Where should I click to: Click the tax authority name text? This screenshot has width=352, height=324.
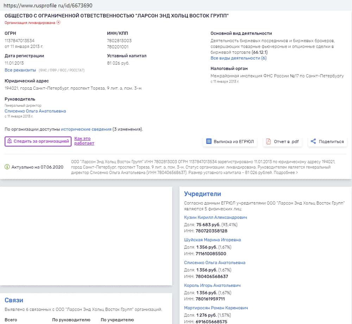277,76
